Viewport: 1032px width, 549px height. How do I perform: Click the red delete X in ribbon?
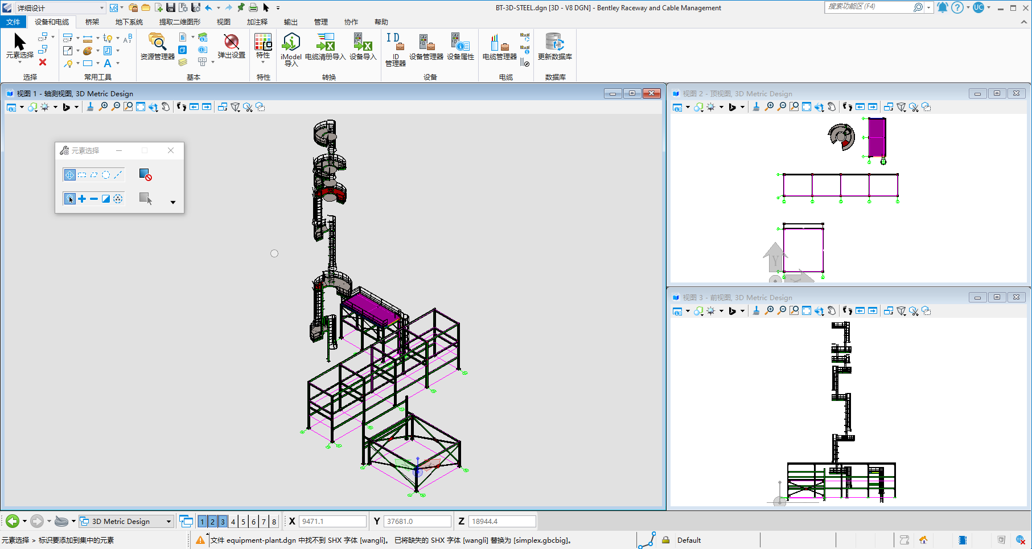[43, 63]
